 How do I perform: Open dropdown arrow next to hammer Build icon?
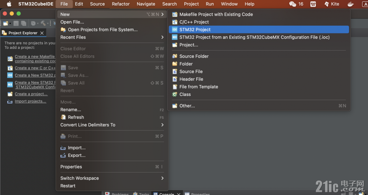[48, 24]
